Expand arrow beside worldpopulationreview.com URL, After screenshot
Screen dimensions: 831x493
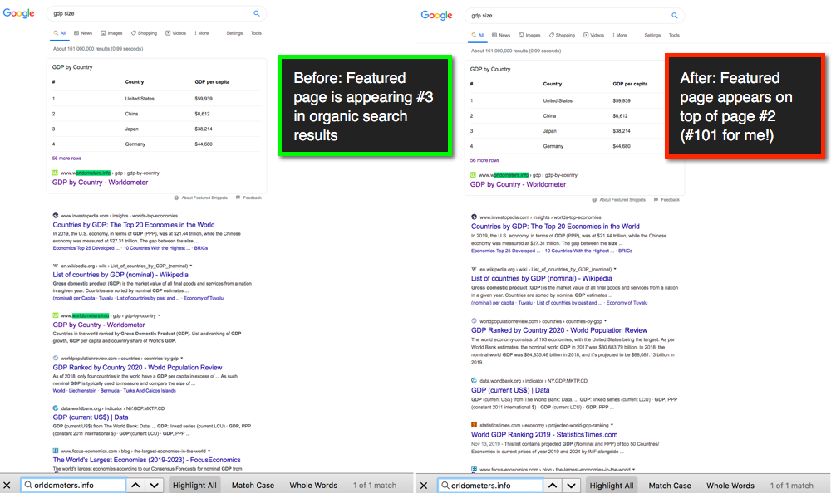click(x=605, y=321)
